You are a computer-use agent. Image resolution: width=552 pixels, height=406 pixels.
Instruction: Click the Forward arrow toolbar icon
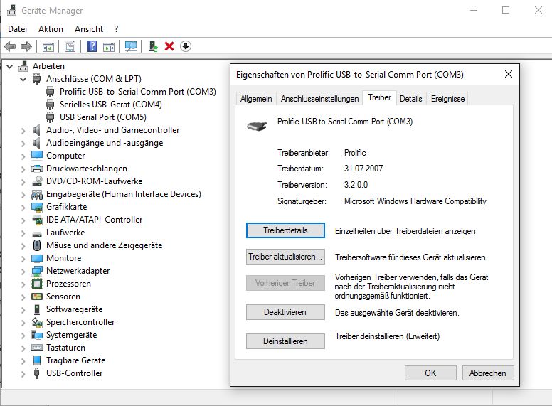pos(26,46)
